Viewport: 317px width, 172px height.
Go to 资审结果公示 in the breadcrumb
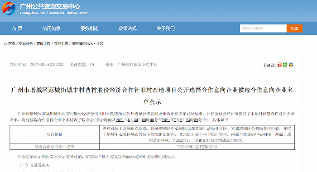pyautogui.click(x=82, y=43)
